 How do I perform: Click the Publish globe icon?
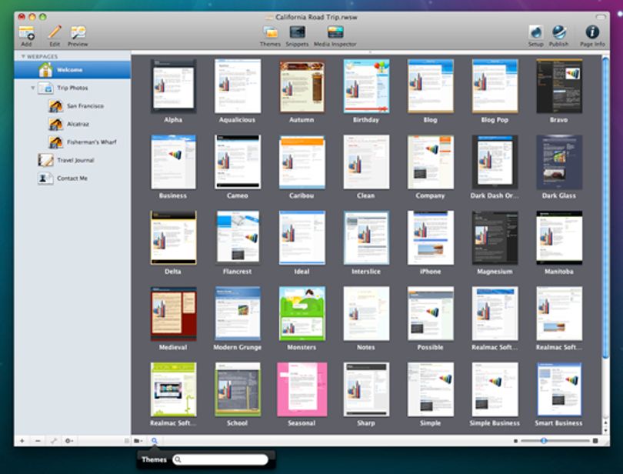(x=558, y=32)
